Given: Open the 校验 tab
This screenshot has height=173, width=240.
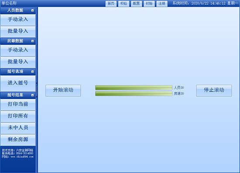Looking at the screenshot, I should [x=123, y=3].
